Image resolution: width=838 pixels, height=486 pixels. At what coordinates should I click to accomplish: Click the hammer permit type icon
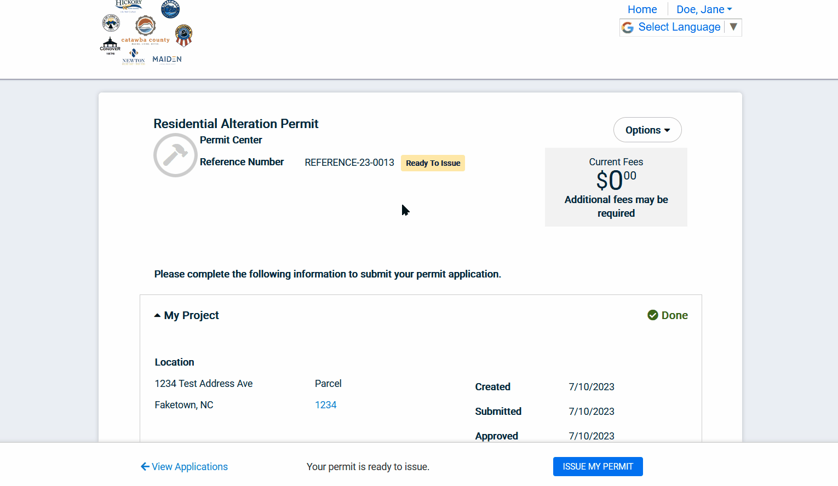pos(175,155)
